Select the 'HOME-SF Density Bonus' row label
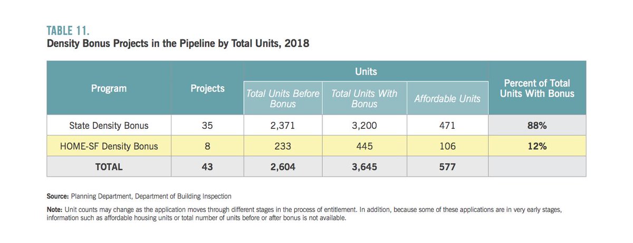Image resolution: width=633 pixels, height=243 pixels. [108, 146]
